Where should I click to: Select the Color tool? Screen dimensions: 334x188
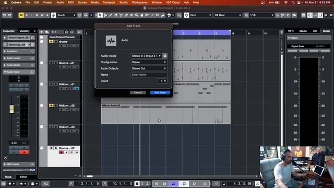coord(162,15)
